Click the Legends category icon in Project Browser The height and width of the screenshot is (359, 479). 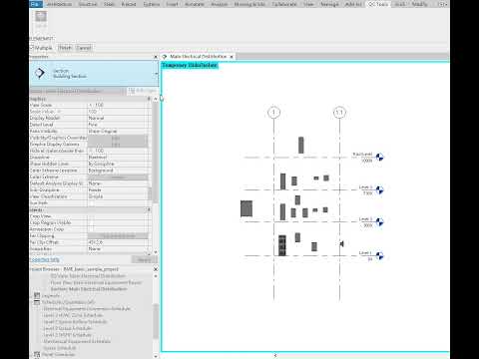37,295
